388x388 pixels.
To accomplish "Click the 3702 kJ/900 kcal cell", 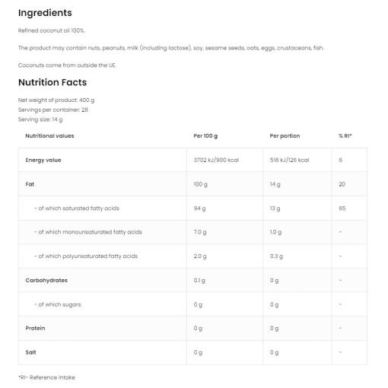I will click(216, 160).
